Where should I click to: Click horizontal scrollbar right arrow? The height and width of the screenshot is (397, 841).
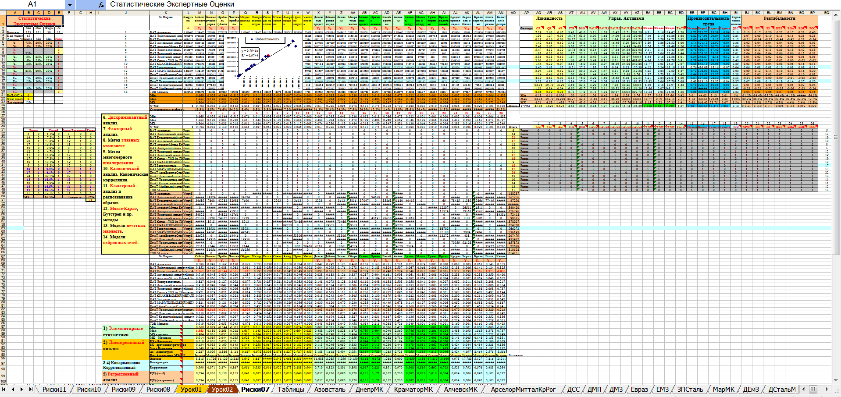tap(827, 389)
